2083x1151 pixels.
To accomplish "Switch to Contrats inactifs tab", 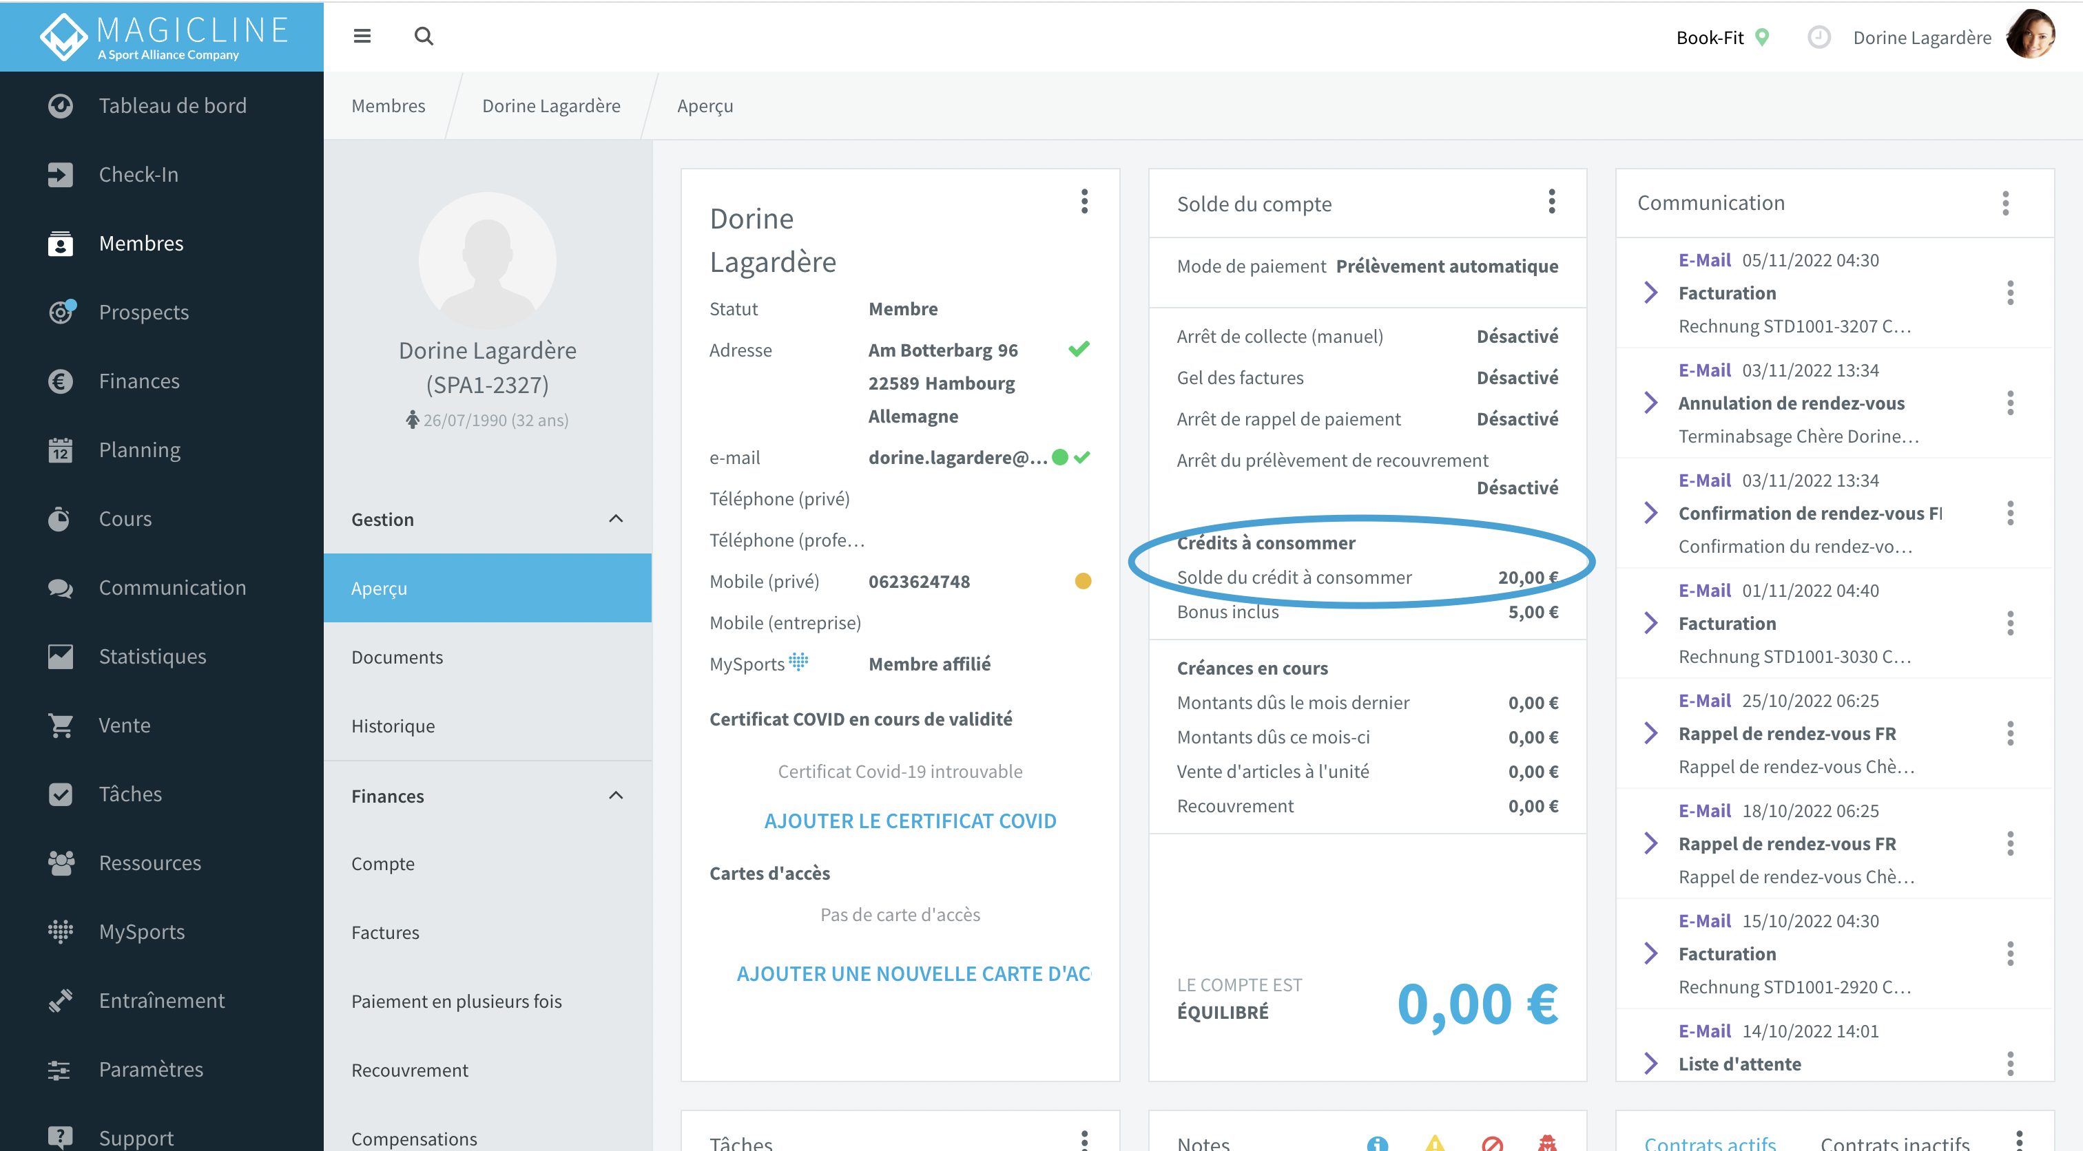I will point(1894,1142).
